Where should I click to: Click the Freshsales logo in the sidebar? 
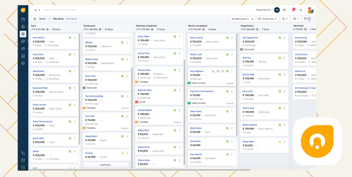23,10
